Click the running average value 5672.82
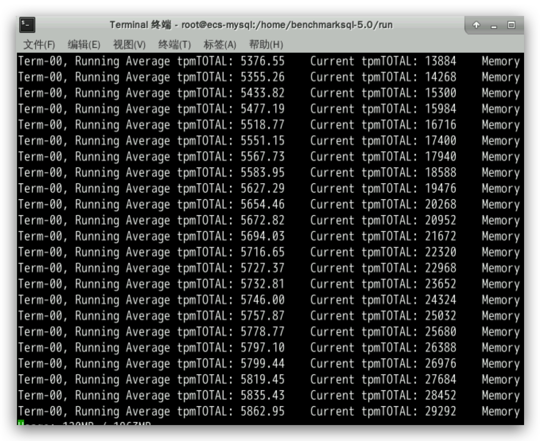This screenshot has height=441, width=540. (262, 220)
